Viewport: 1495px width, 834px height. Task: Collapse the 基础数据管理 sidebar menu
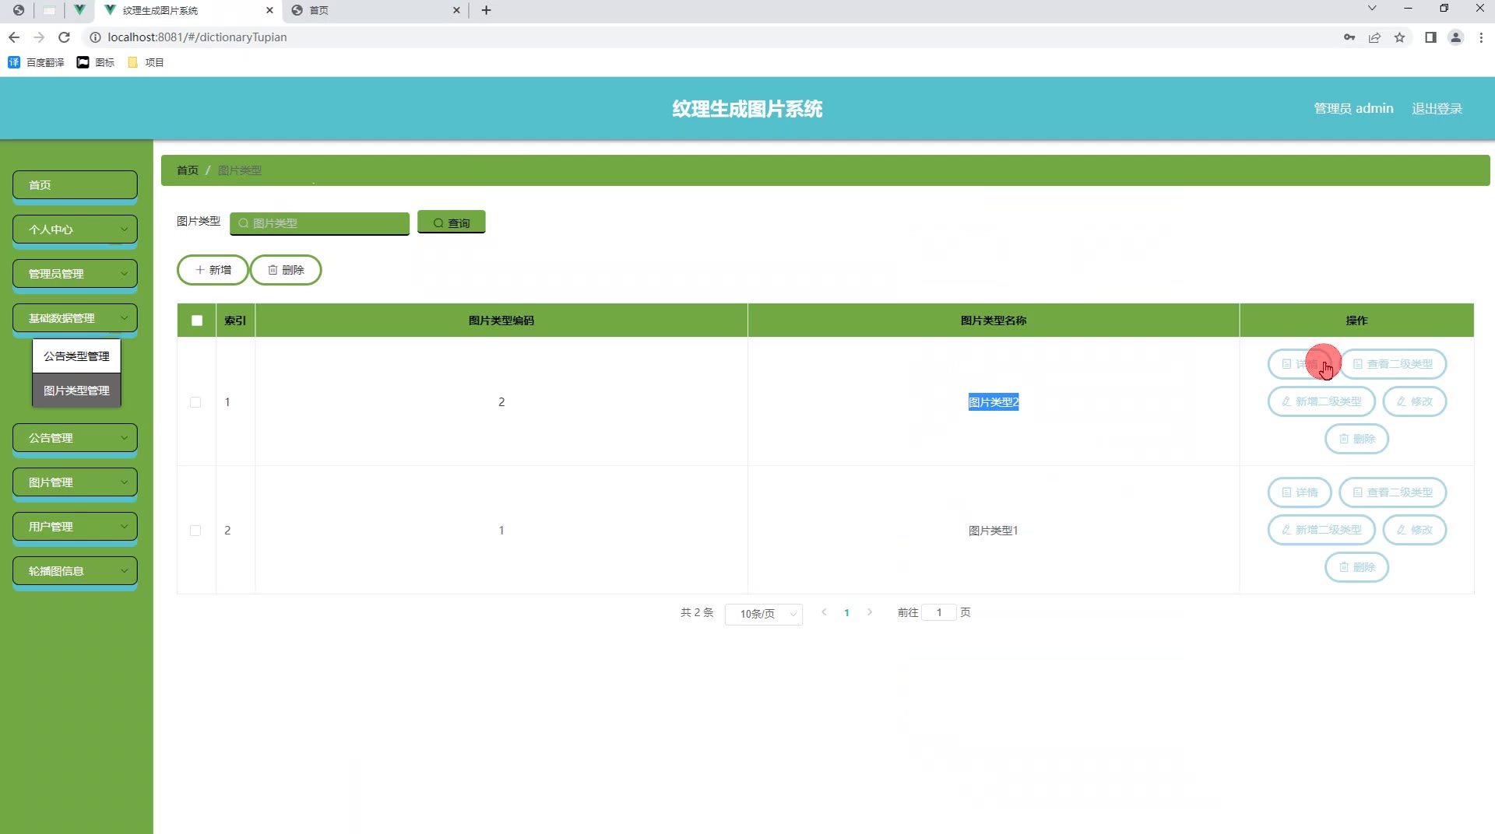pyautogui.click(x=75, y=318)
